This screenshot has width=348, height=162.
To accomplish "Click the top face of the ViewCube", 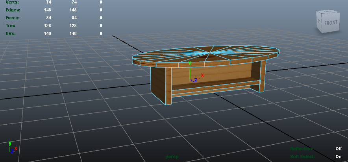I will click(327, 13).
